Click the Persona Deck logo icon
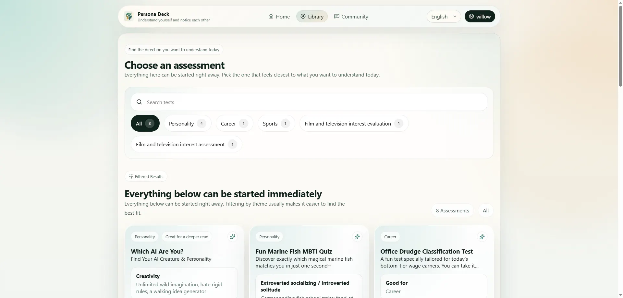The image size is (623, 298). (129, 16)
